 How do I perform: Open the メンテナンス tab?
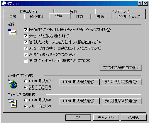coord(121,11)
